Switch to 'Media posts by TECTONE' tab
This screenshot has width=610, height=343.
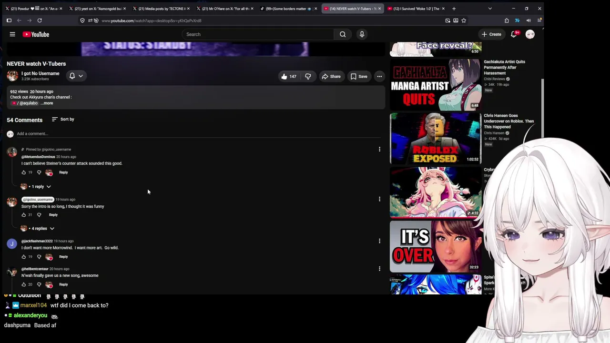(161, 9)
